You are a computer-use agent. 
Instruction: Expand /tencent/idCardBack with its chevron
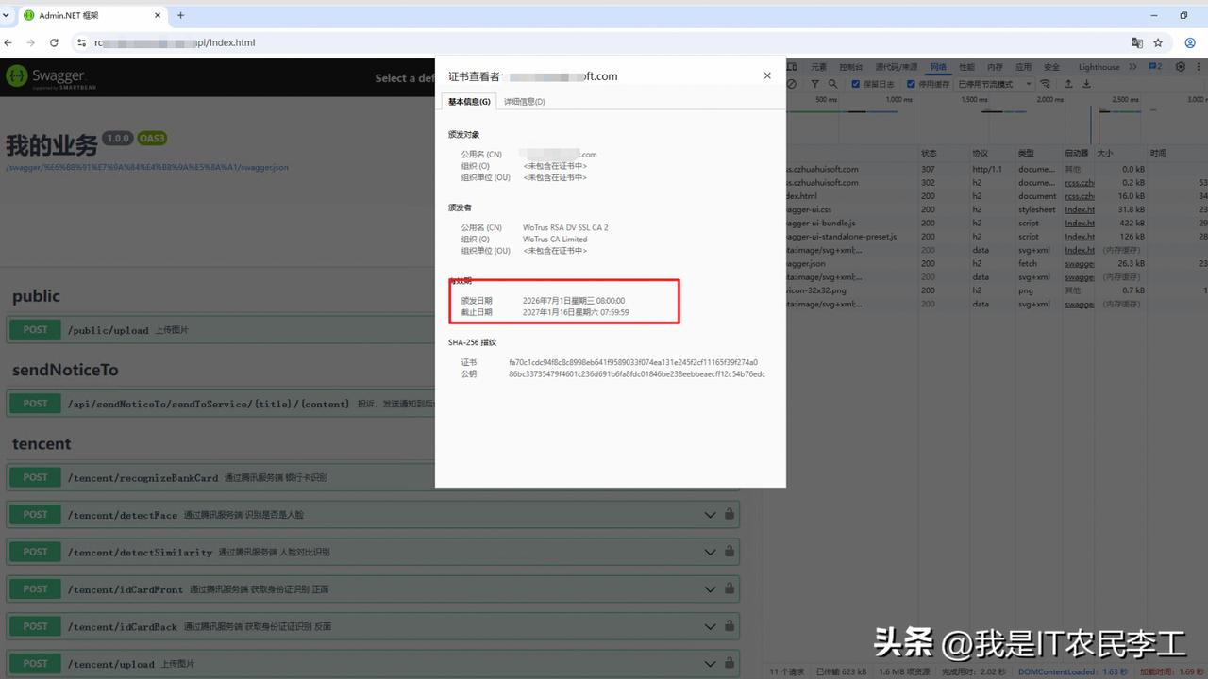tap(711, 626)
